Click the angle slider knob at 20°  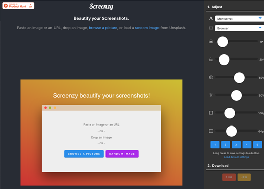coord(224,59)
